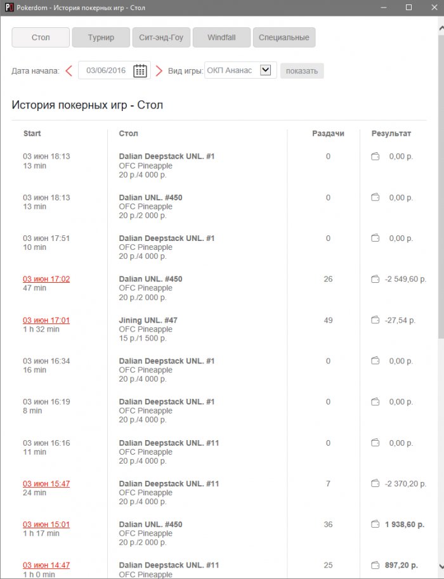
Task: Click wallet icon beside 897,20 р. result
Action: point(375,565)
